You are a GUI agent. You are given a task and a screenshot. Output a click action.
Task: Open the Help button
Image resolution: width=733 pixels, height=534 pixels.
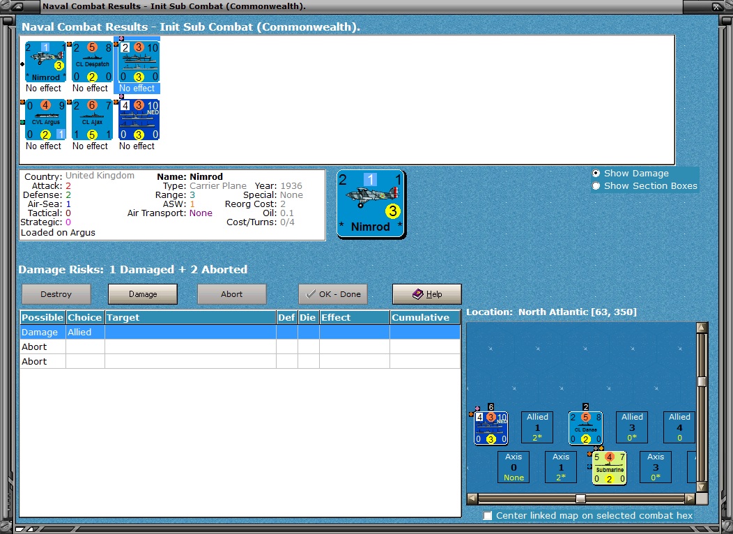427,294
